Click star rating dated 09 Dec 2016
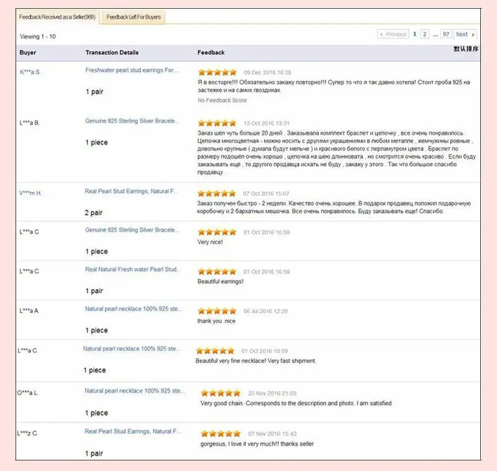This screenshot has width=497, height=471. pyautogui.click(x=217, y=72)
